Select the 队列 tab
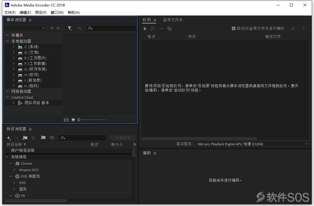 click(x=147, y=20)
